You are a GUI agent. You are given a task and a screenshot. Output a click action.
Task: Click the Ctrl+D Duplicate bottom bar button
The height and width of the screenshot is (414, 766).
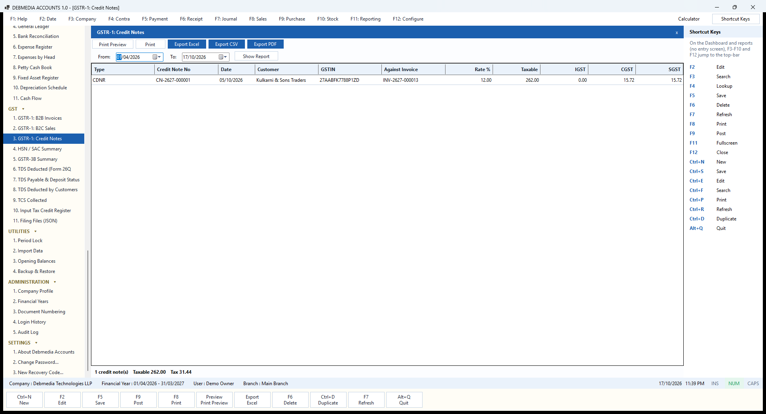[x=328, y=400]
